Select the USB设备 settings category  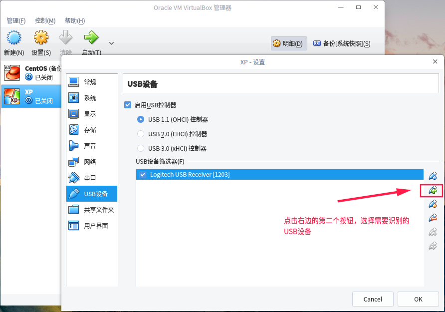point(92,194)
